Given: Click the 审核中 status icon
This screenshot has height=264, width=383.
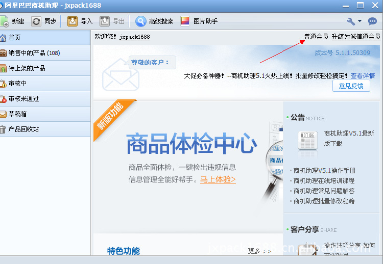Looking at the screenshot, I should (x=3, y=84).
